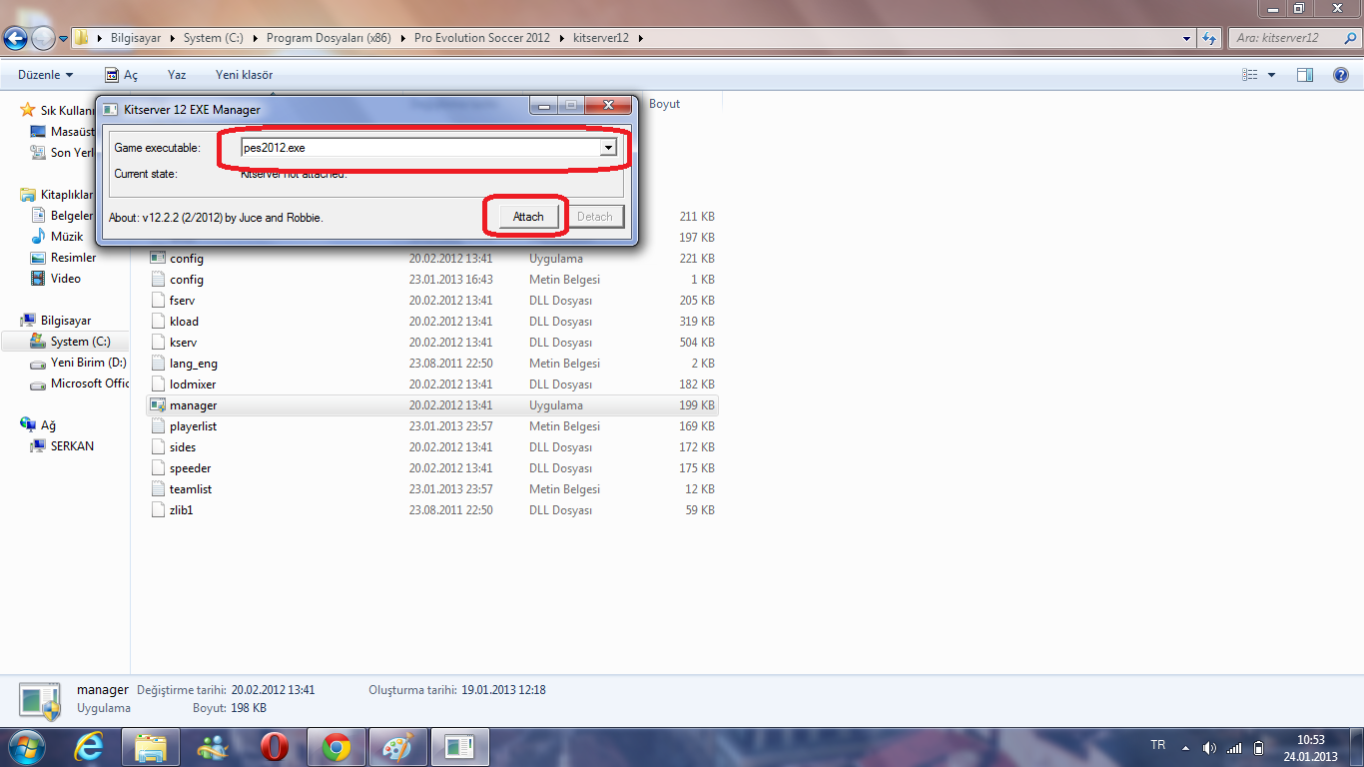Select the lodmixer DLL file icon
This screenshot has width=1364, height=767.
157,384
